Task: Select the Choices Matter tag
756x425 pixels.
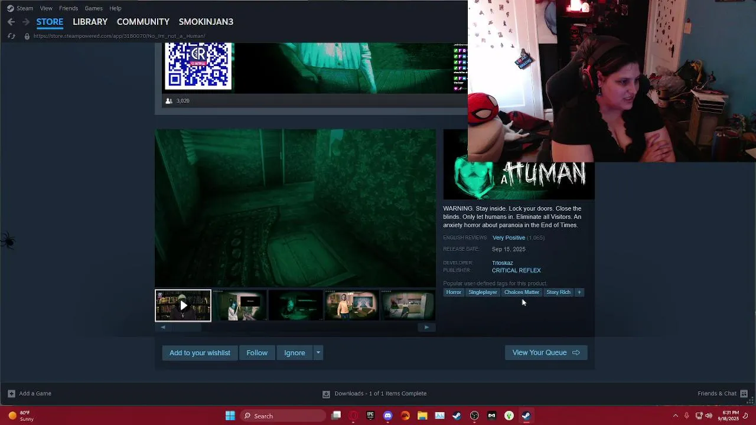Action: point(522,292)
